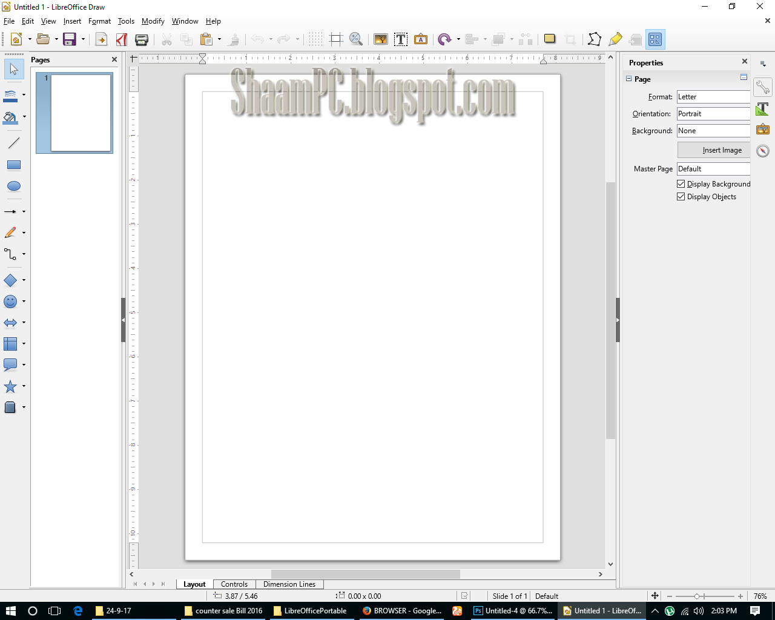Collapse the Page section expander
Image resolution: width=775 pixels, height=620 pixels.
click(x=629, y=79)
